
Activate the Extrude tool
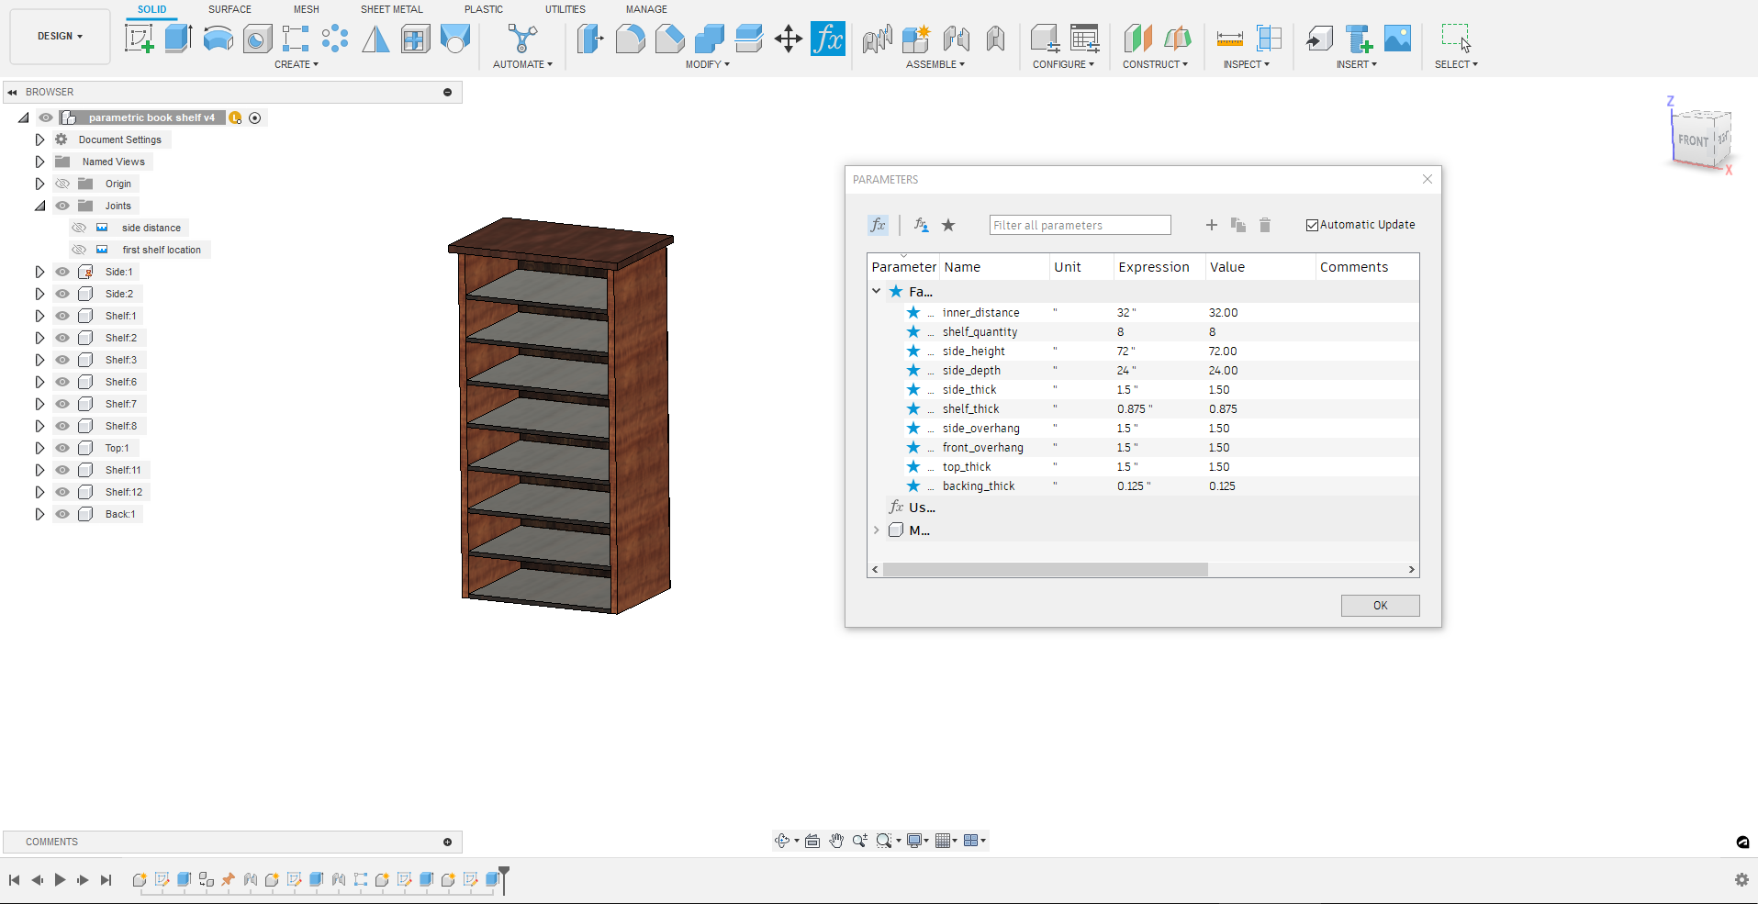click(177, 38)
